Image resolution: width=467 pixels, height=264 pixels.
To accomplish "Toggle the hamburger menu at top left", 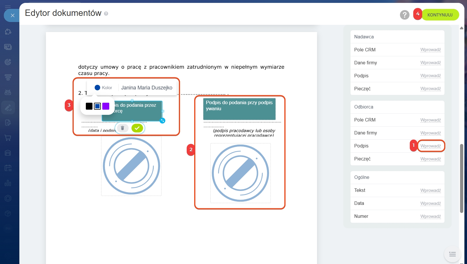I will tap(8, 7).
